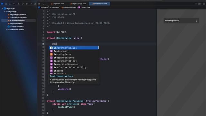The image size is (206, 116).
Task: Open the Project navigator folder icon
Action: tap(2, 4)
